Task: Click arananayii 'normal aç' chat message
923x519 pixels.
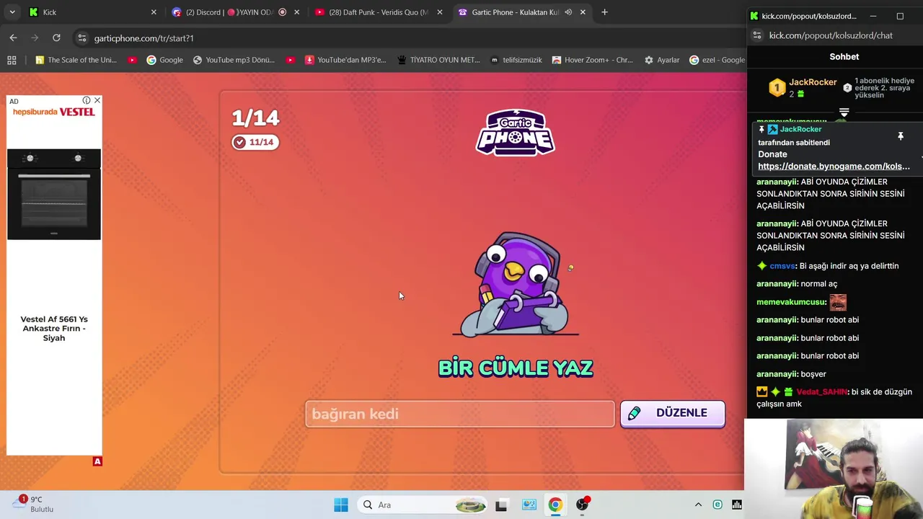Action: [797, 284]
